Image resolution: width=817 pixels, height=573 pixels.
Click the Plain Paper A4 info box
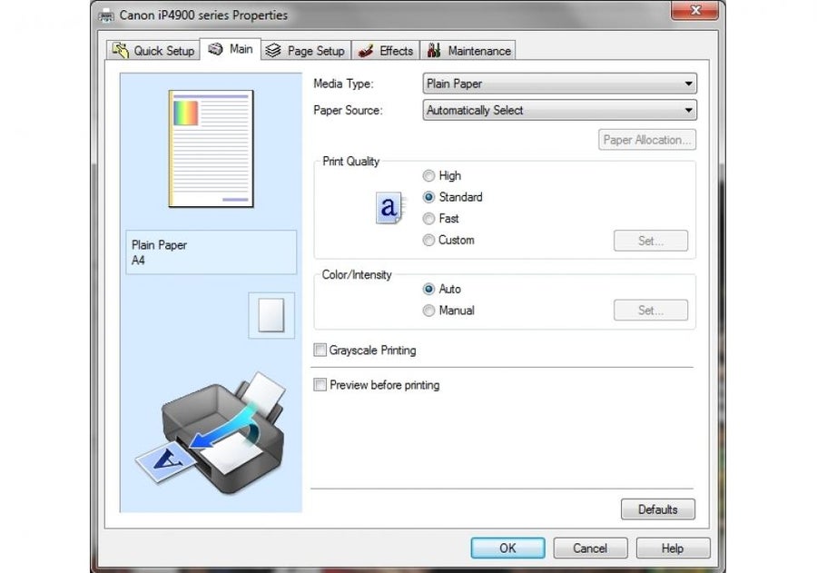point(211,252)
